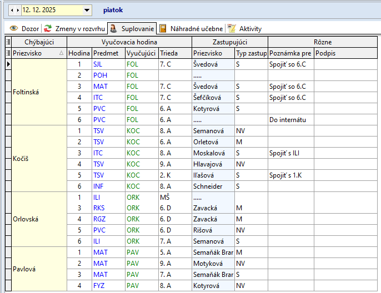Open the date picker dropdown

click(x=87, y=10)
